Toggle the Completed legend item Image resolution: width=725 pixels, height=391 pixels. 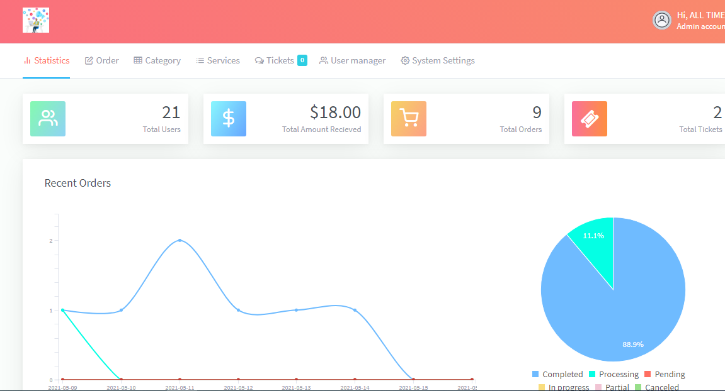coord(557,374)
